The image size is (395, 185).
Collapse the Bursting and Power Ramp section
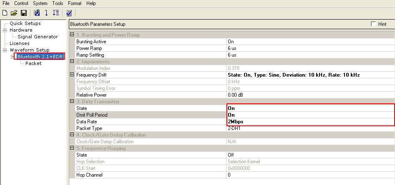click(72, 35)
